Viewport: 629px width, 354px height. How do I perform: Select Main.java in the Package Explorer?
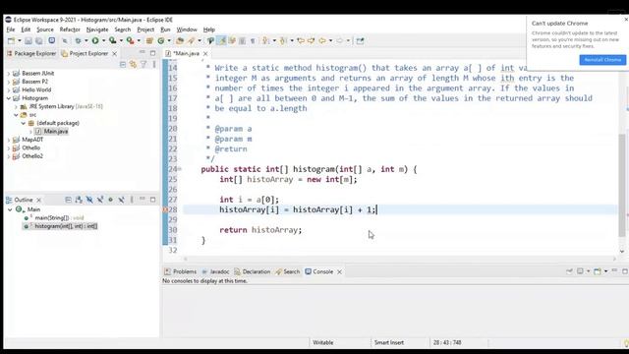51,131
